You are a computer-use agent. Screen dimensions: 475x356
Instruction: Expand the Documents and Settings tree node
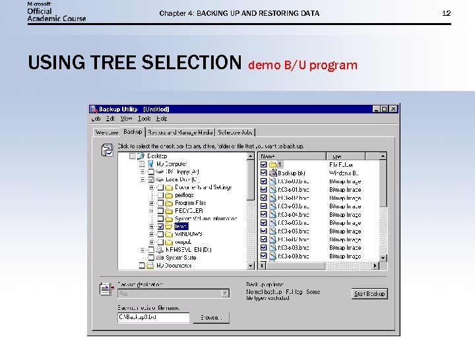point(152,188)
